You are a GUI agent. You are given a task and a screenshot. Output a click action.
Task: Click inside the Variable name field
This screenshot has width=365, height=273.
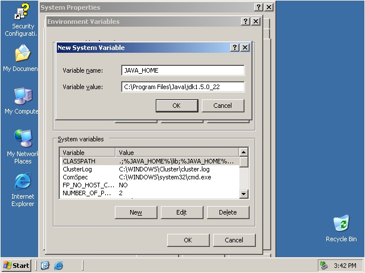182,70
